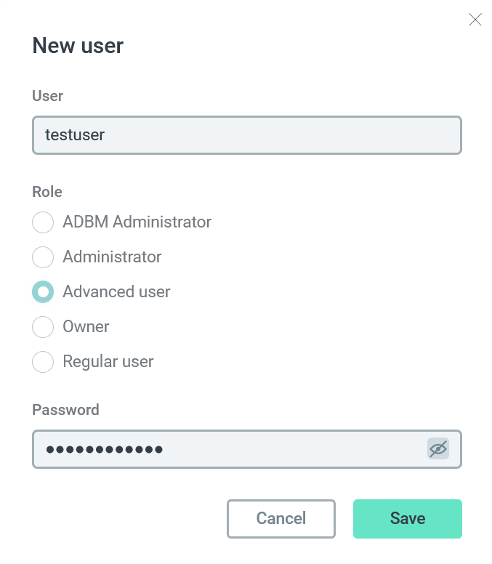Viewport: 492px width, 564px height.
Task: Select the ADBM Administrator radio circle
Action: click(x=43, y=222)
